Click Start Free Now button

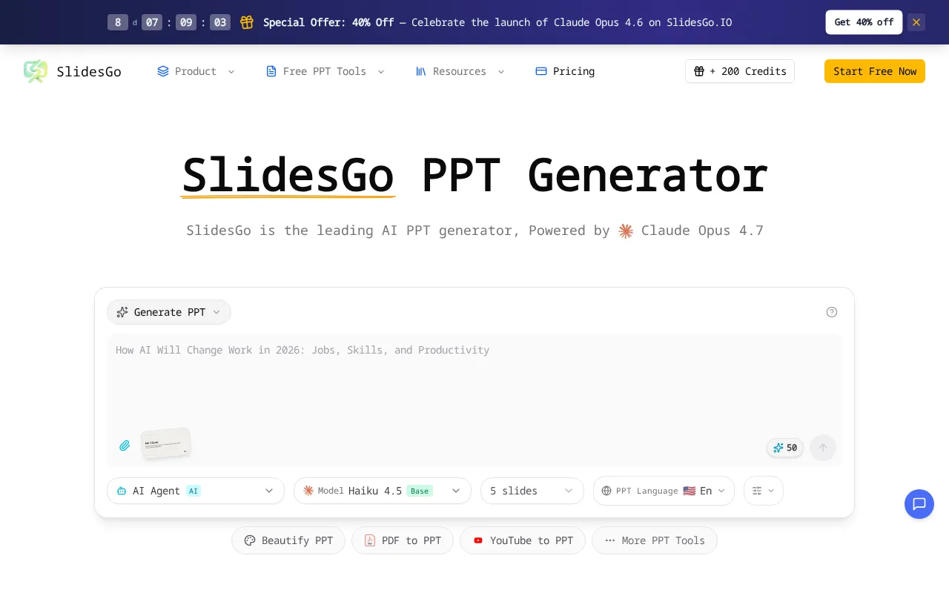pos(875,71)
